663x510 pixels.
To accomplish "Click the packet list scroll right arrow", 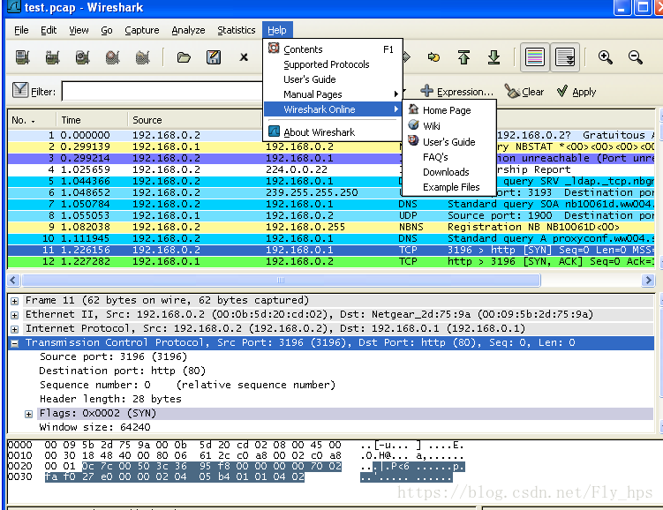I will (x=648, y=280).
